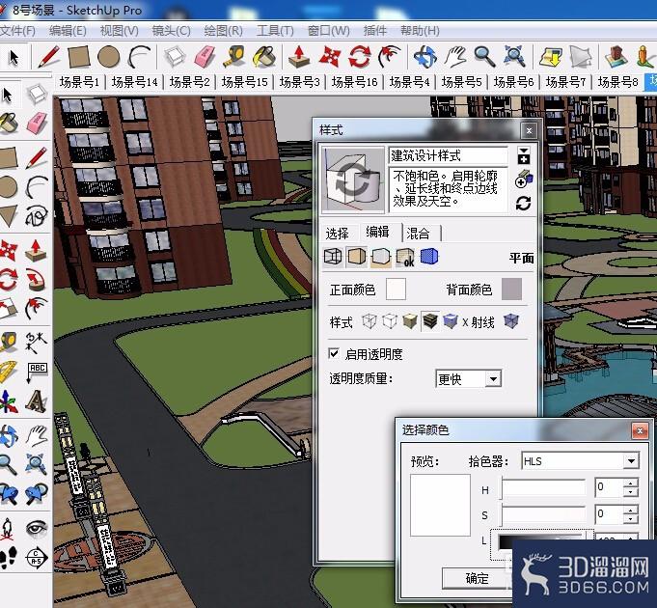Click the H hue slider track

(543, 488)
